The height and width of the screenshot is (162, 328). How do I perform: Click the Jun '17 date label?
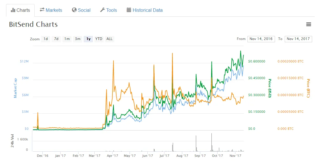click(x=147, y=156)
